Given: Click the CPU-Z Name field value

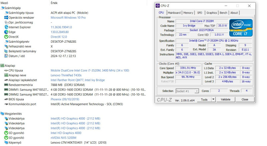Looking at the screenshot, I should (202, 21).
